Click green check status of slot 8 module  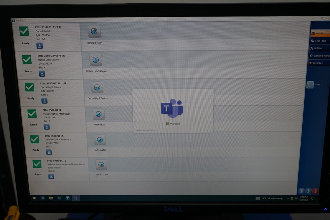pos(37,164)
